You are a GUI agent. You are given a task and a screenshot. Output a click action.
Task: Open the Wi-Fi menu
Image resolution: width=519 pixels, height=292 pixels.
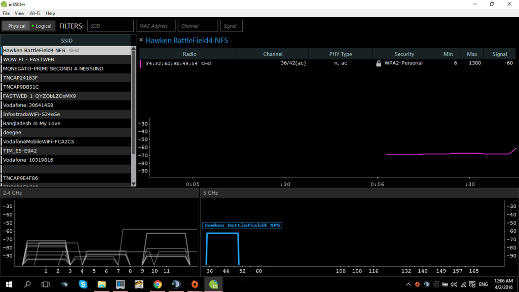[35, 13]
